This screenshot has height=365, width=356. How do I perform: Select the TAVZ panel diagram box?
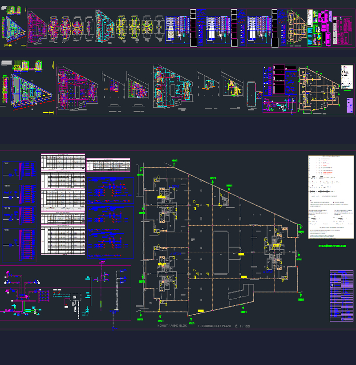click(x=19, y=172)
